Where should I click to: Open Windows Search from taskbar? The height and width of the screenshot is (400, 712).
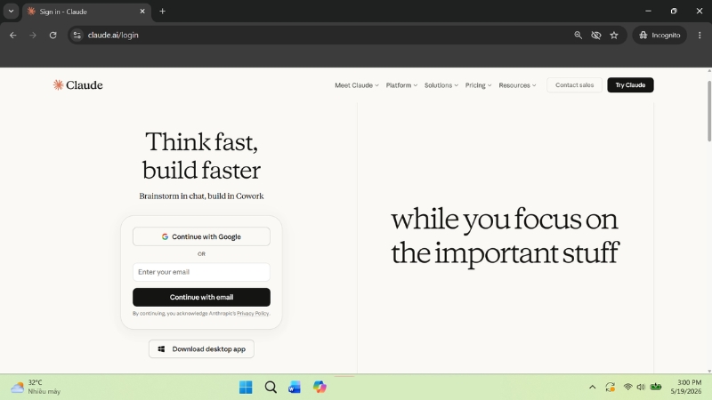(x=271, y=387)
